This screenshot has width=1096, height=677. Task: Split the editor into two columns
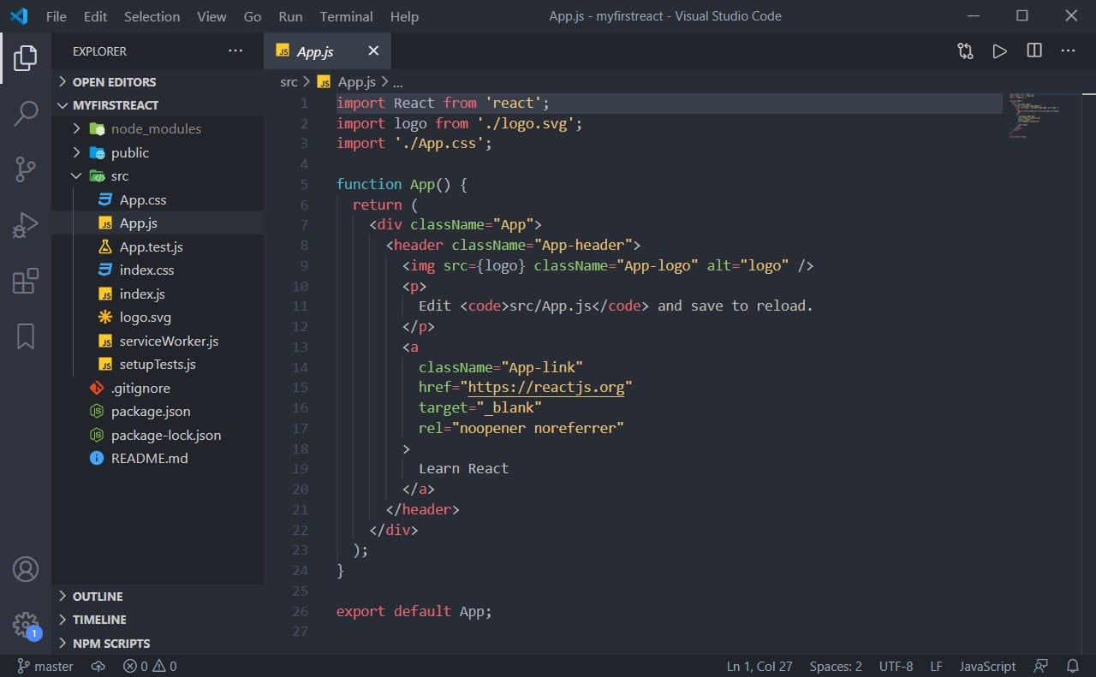(x=1033, y=50)
